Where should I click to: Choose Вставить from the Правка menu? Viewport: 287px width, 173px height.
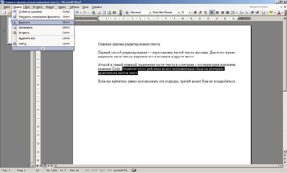pyautogui.click(x=43, y=33)
